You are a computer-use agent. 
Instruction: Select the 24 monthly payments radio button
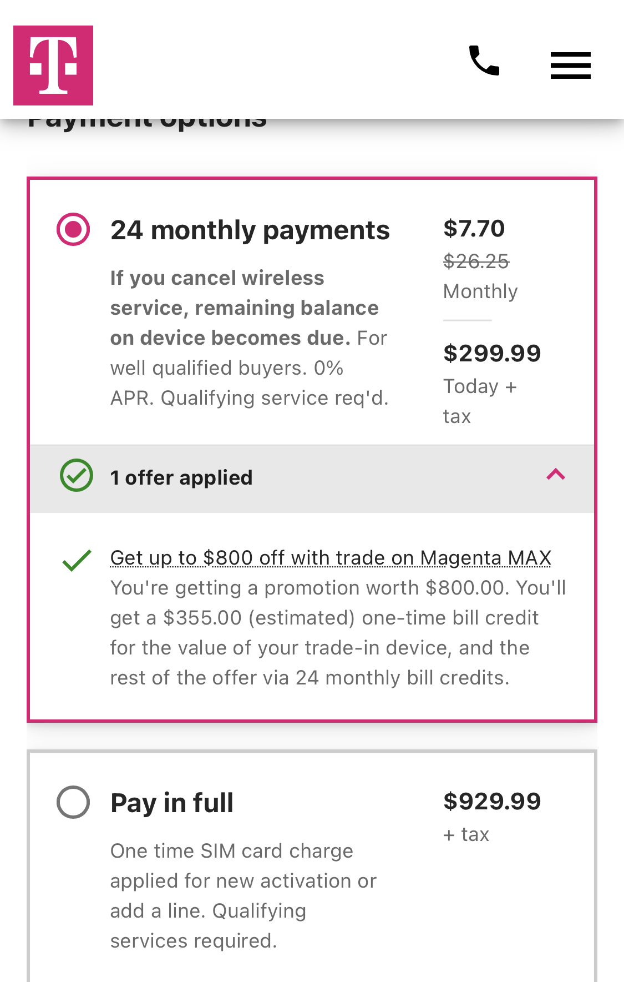tap(73, 229)
